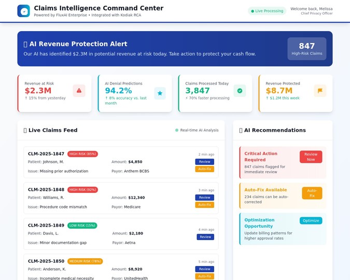Click the 15% from yesterday trend text
Image resolution: width=350 pixels, height=280 pixels.
[x=45, y=98]
